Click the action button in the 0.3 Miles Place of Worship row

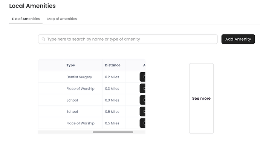(142, 88)
